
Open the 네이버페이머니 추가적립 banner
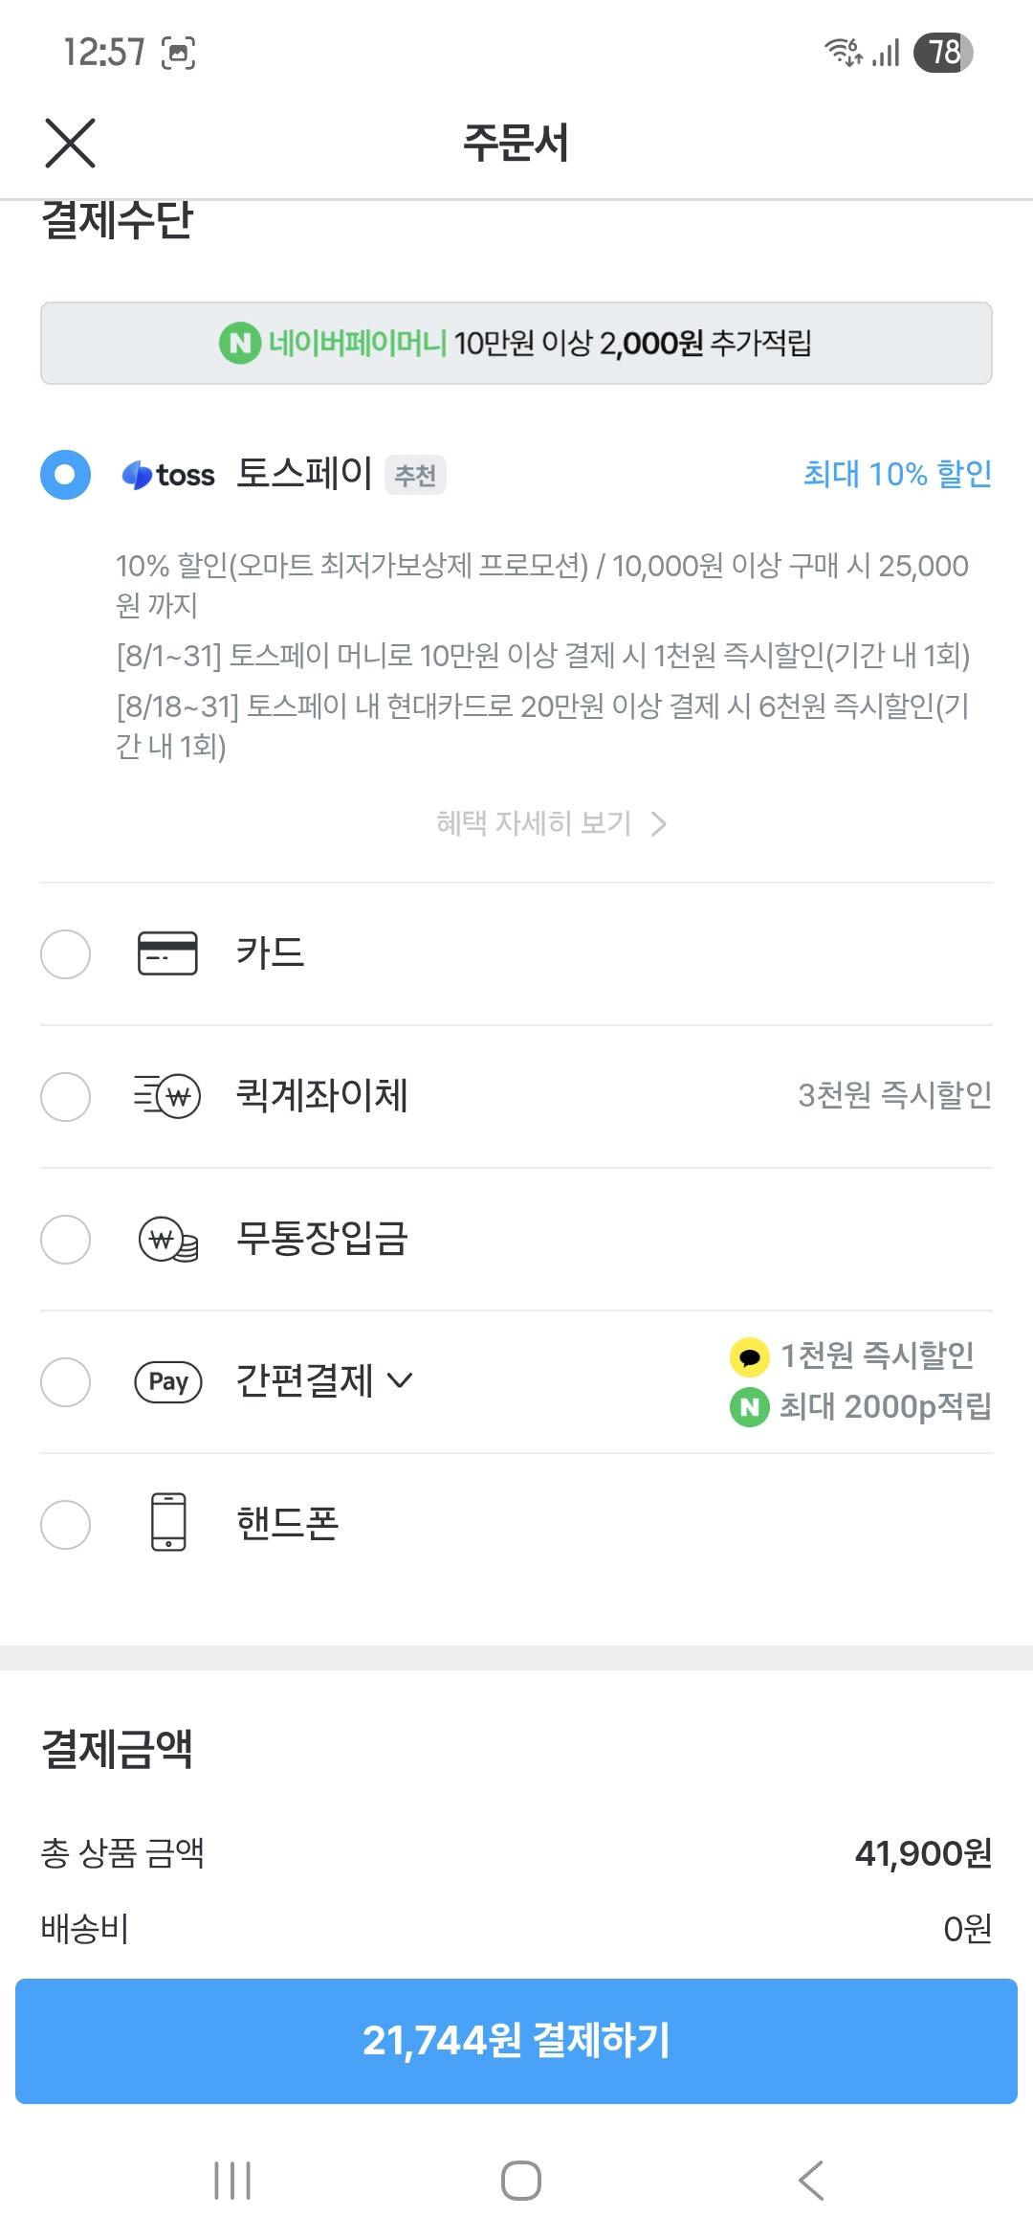(516, 343)
